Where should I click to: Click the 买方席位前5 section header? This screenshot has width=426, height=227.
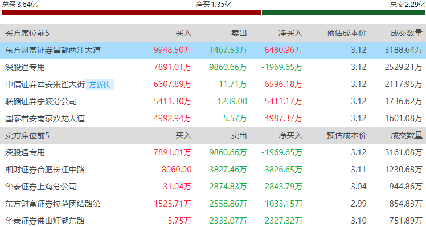coord(27,33)
